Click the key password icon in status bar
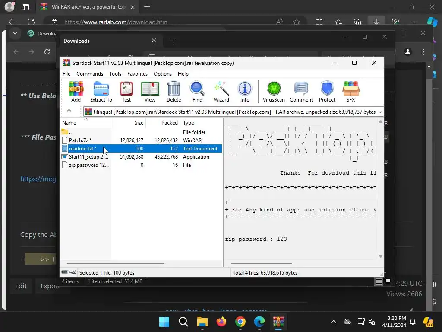 coord(73,272)
